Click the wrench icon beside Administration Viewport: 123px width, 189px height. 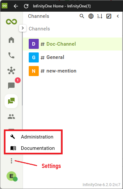pos(13,137)
